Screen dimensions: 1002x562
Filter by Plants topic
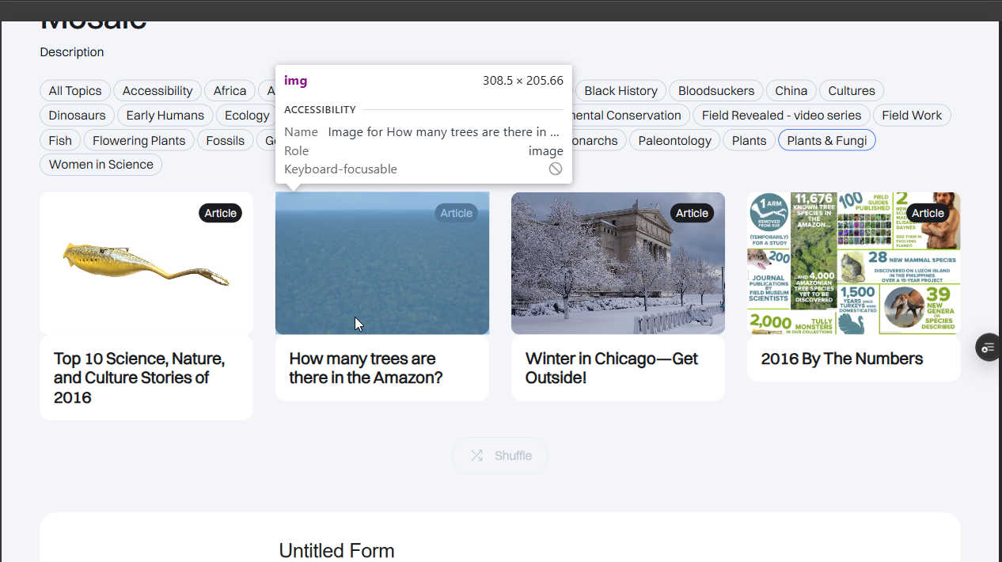(x=749, y=141)
